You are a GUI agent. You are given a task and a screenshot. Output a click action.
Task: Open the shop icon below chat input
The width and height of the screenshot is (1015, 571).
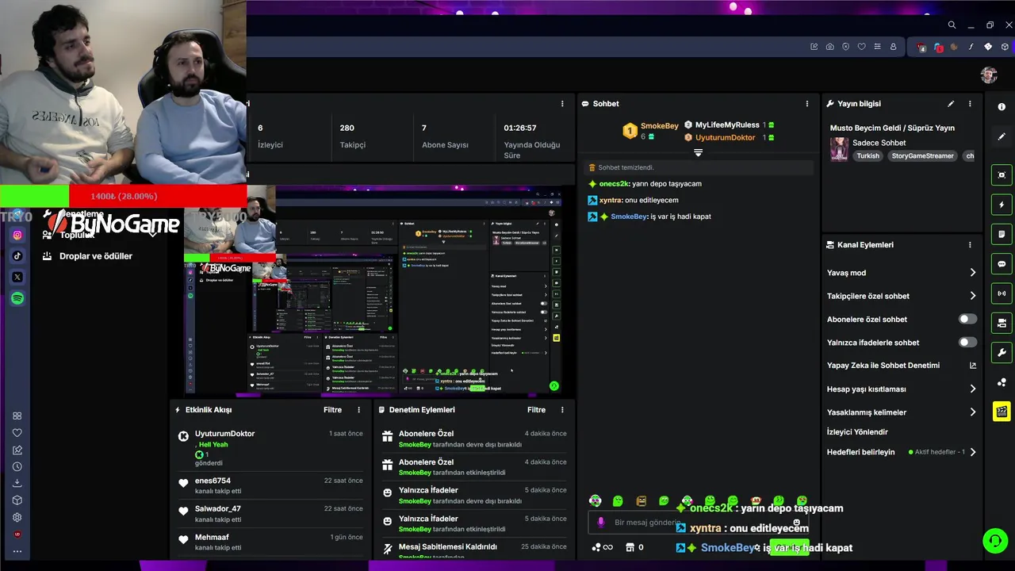tap(630, 547)
